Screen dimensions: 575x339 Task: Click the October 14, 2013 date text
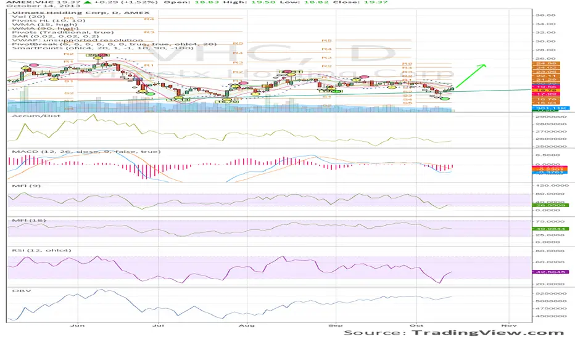coord(43,6)
